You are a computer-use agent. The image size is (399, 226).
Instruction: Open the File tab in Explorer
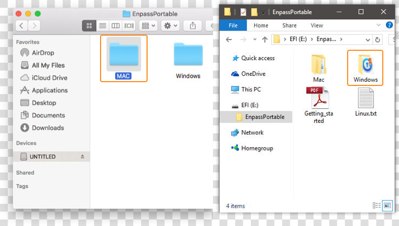[233, 25]
